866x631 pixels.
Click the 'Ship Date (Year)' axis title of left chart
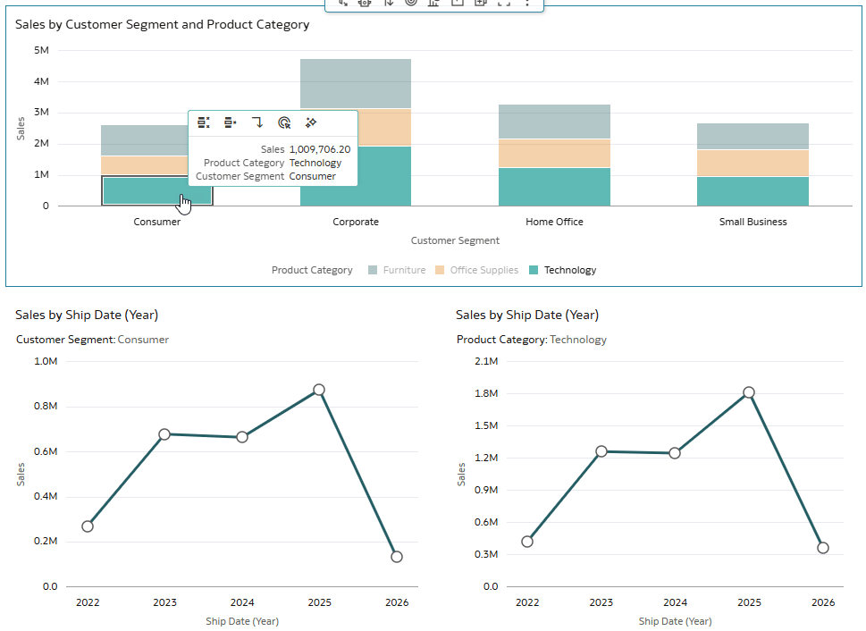pos(242,621)
